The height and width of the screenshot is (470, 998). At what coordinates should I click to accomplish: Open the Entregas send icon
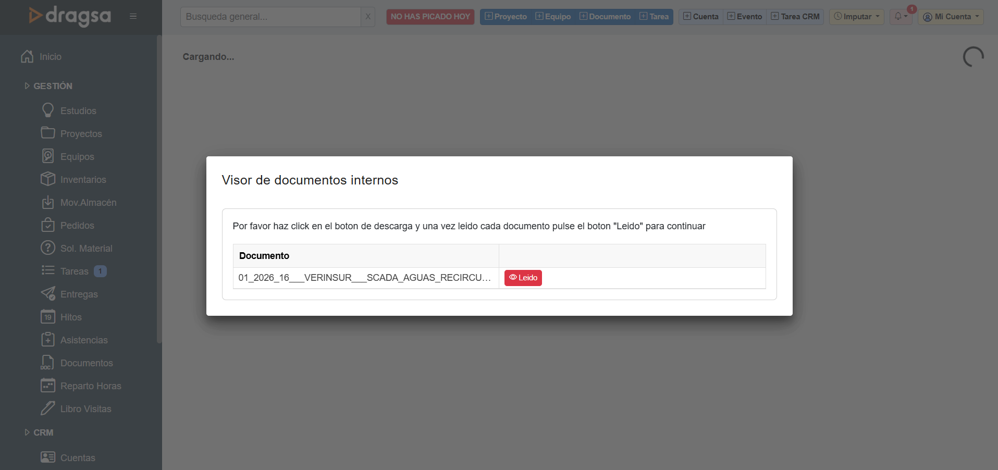[48, 294]
